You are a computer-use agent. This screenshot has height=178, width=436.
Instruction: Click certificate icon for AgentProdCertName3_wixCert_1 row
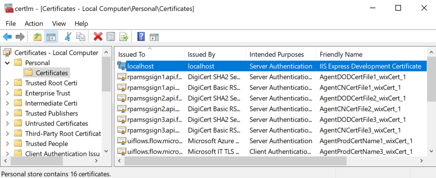(122, 152)
